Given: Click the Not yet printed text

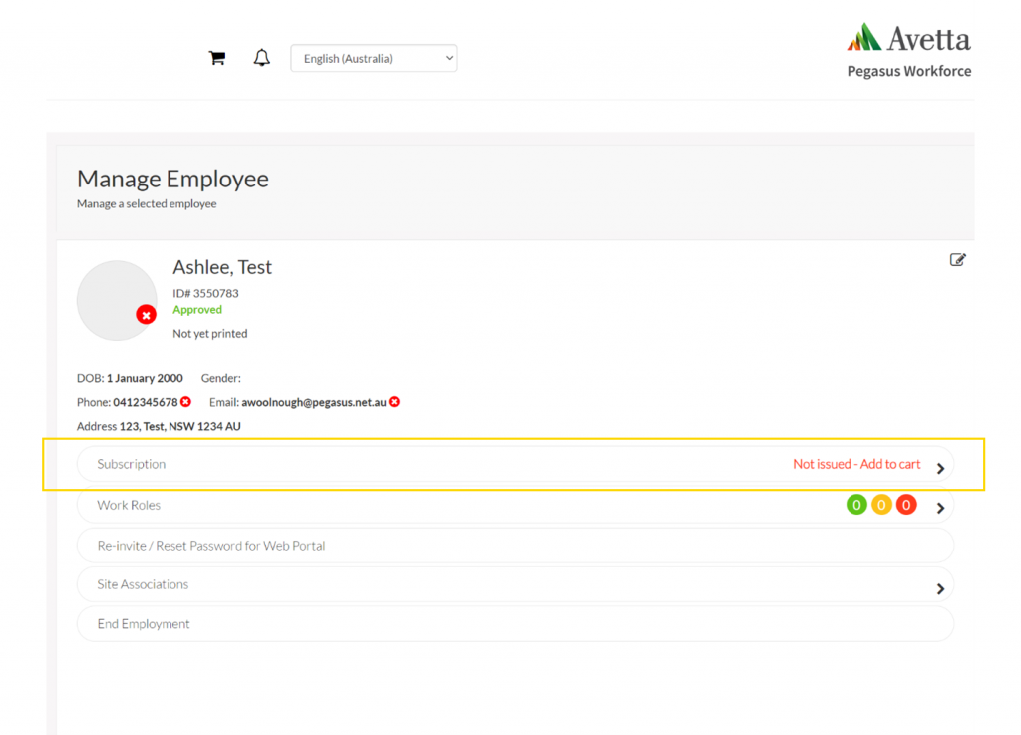Looking at the screenshot, I should click(x=209, y=334).
